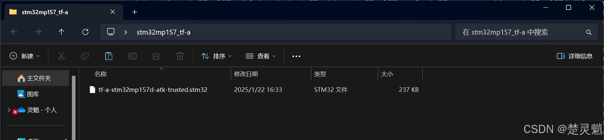The image size is (604, 140).
Task: Click the Cut scissors icon
Action: click(x=61, y=56)
